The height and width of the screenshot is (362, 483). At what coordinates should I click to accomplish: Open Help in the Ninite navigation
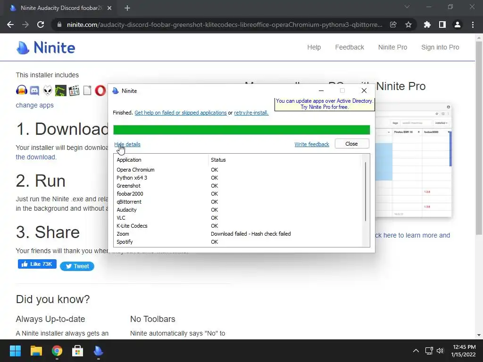click(314, 48)
